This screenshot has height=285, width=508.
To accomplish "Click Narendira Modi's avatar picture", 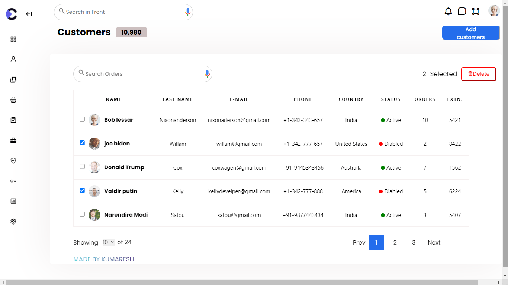I will pyautogui.click(x=94, y=215).
